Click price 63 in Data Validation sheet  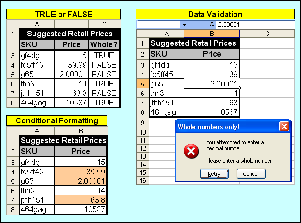point(212,103)
